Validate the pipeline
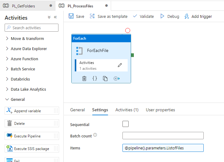 click(x=143, y=16)
